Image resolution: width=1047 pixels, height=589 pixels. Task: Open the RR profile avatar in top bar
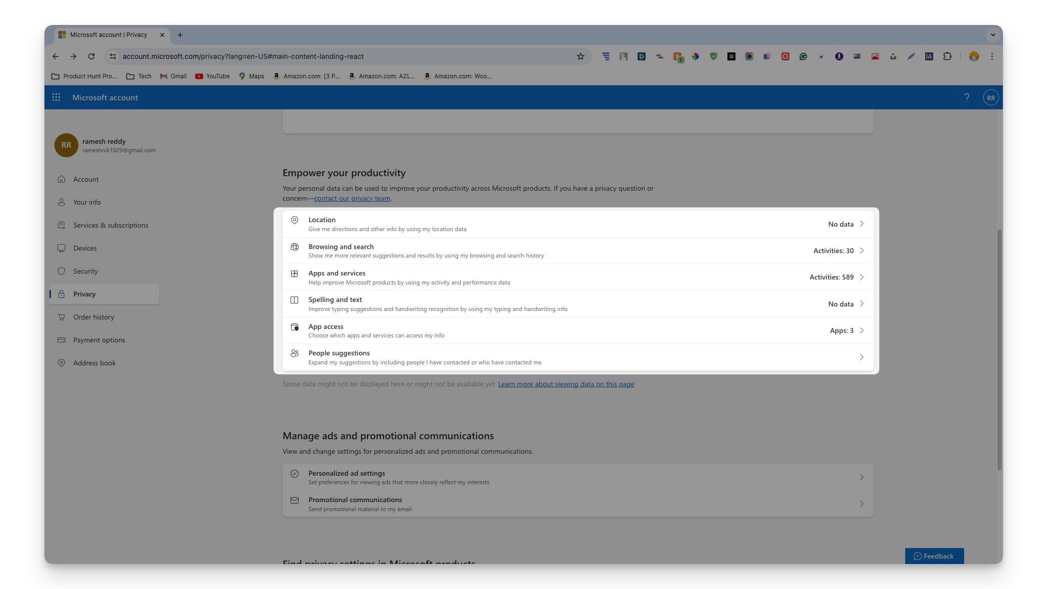pyautogui.click(x=991, y=97)
